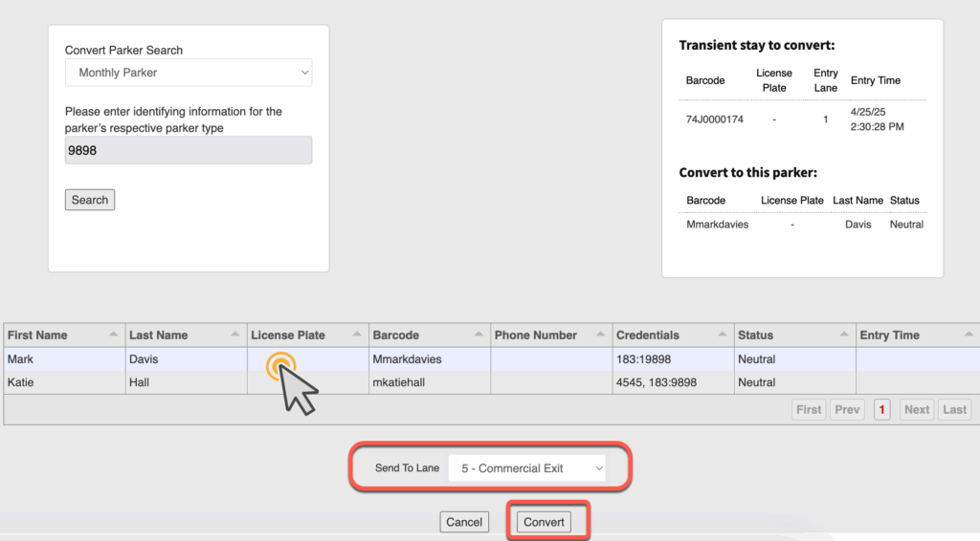Viewport: 980px width, 541px height.
Task: Expand the Send To Lane dropdown
Action: [527, 468]
